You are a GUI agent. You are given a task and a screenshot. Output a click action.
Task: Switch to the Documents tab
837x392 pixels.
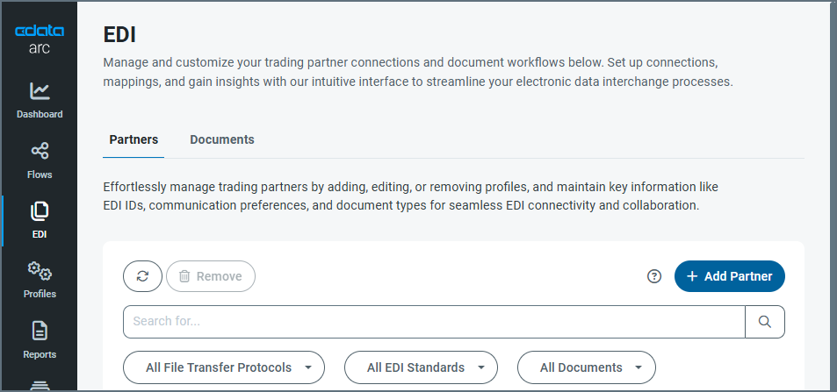point(222,139)
